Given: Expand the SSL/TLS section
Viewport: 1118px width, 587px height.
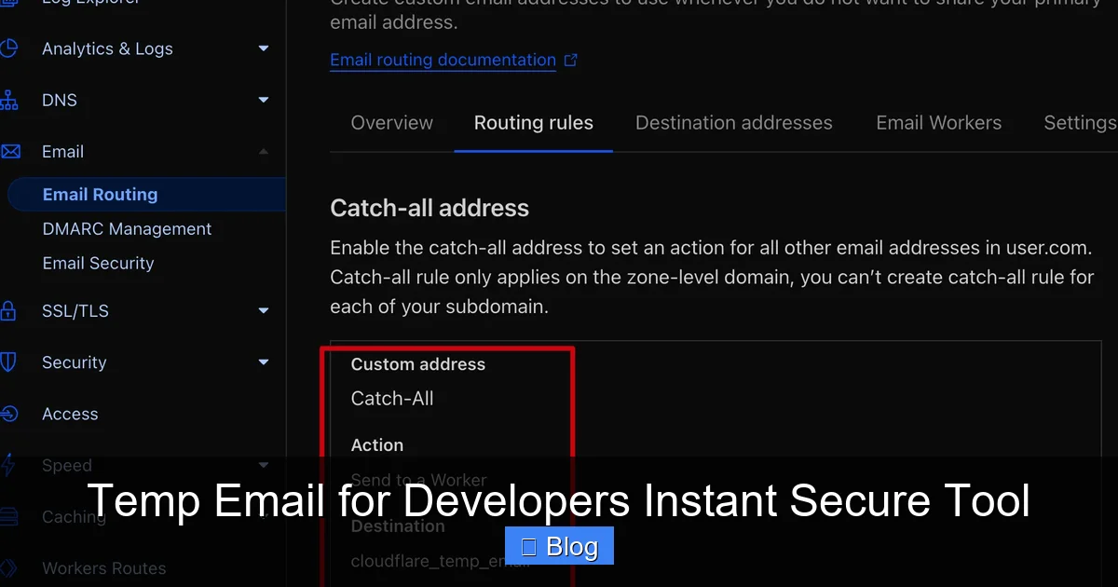Looking at the screenshot, I should click(x=263, y=310).
